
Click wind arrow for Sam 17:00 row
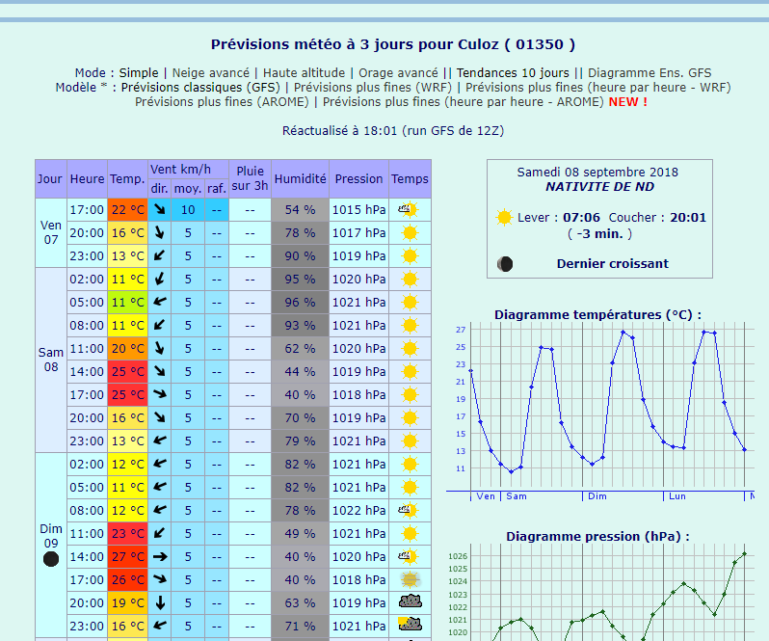pos(159,394)
